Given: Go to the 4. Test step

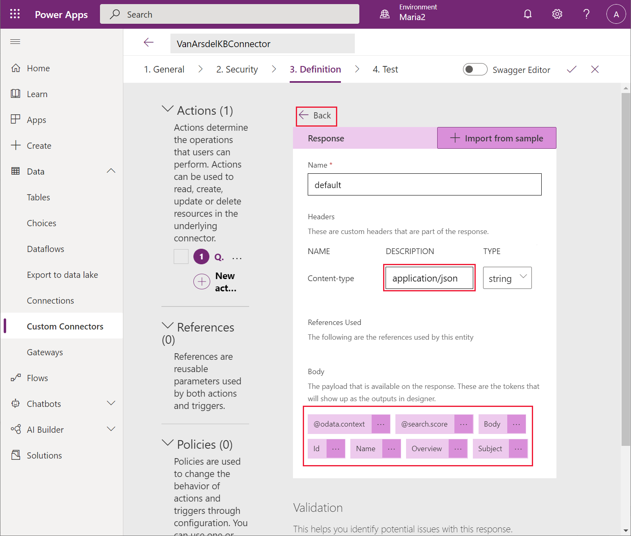Looking at the screenshot, I should [x=385, y=69].
